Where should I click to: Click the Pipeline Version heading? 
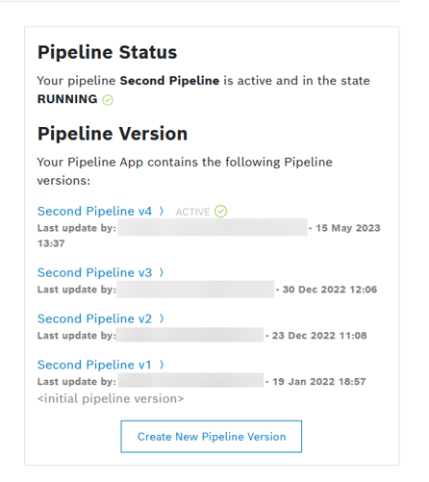113,134
